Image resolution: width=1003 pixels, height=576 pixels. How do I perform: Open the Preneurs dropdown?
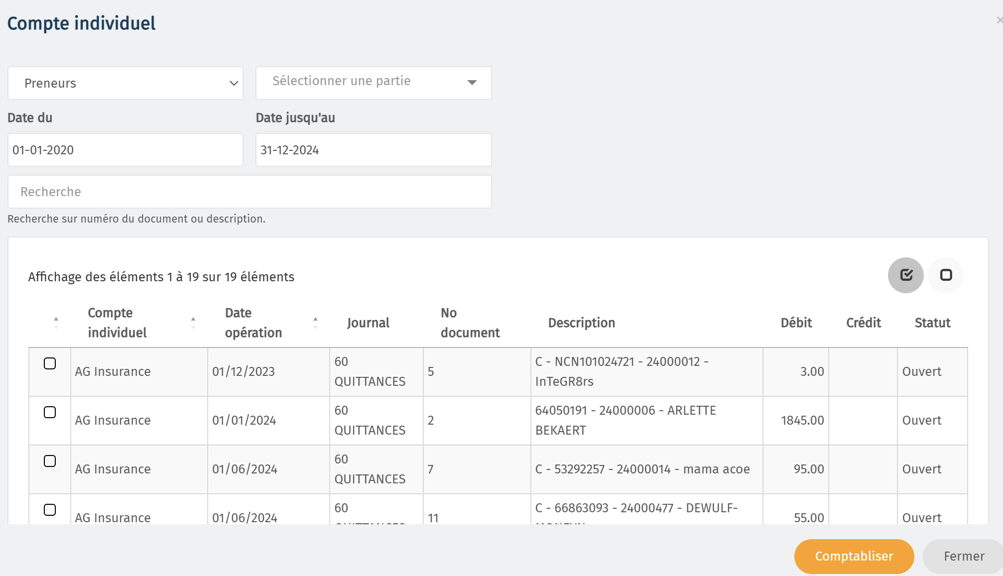pyautogui.click(x=125, y=83)
